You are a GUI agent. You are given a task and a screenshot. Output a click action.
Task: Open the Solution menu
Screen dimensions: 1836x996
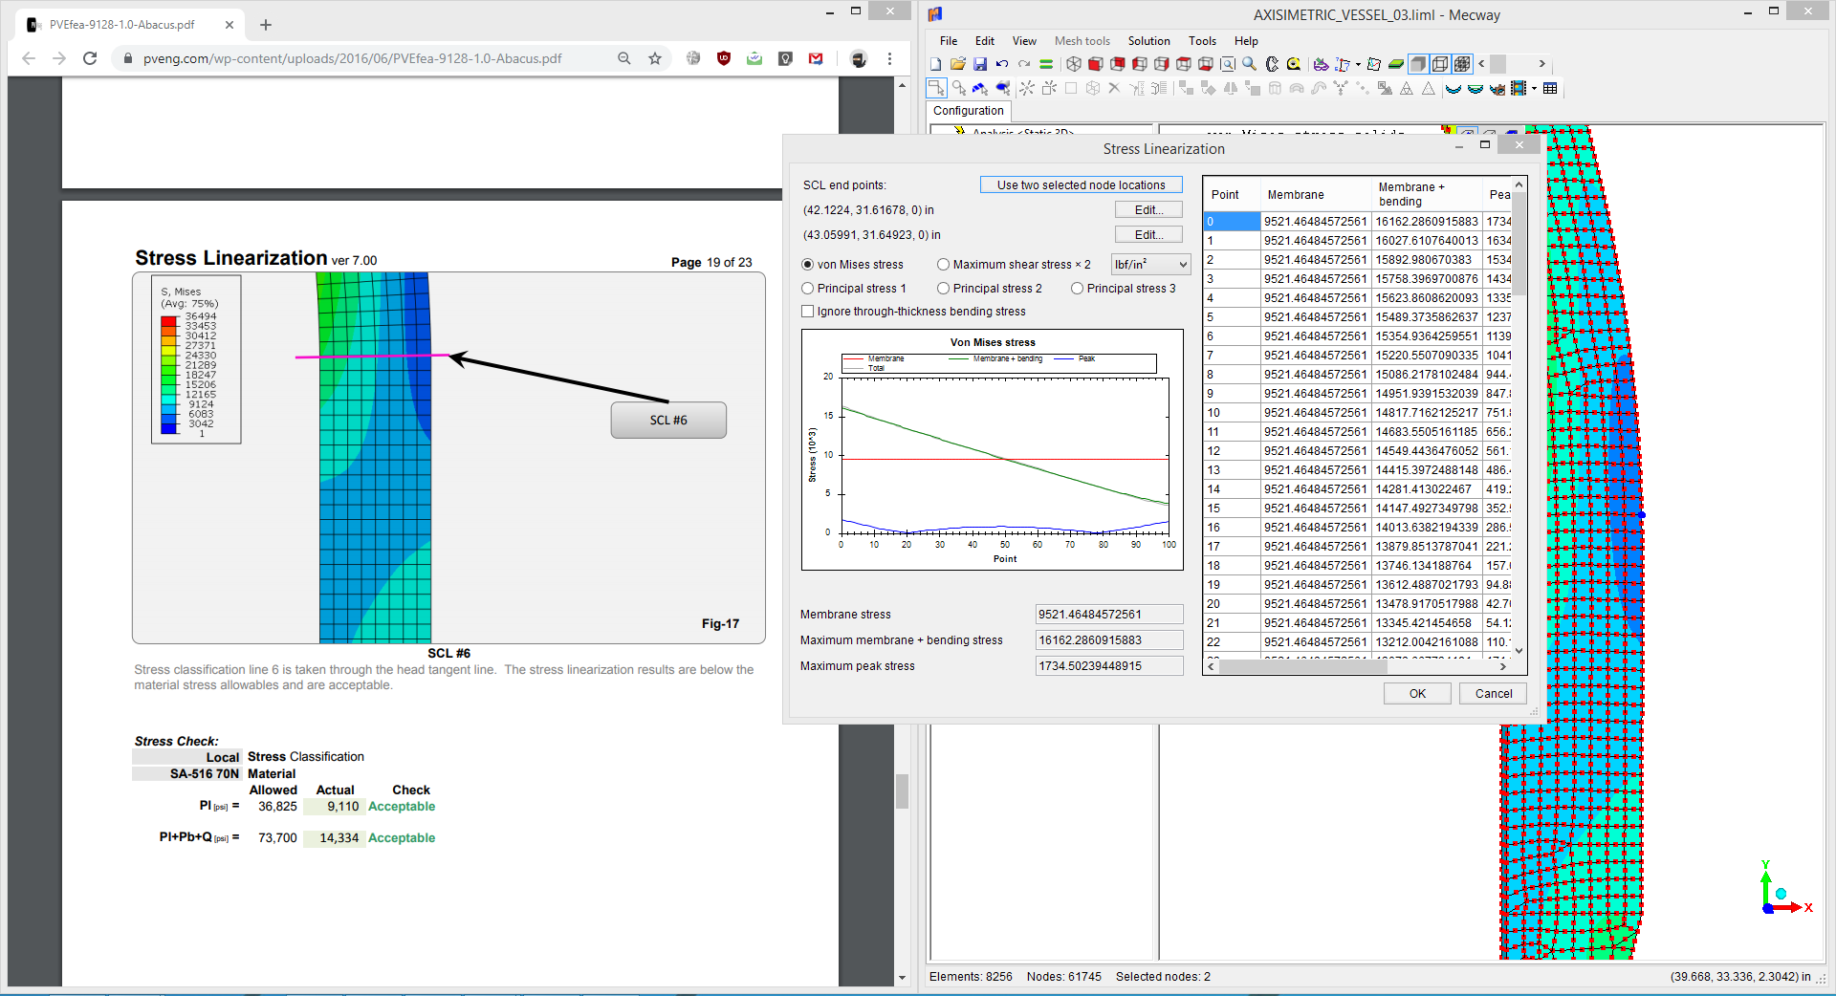click(x=1148, y=41)
